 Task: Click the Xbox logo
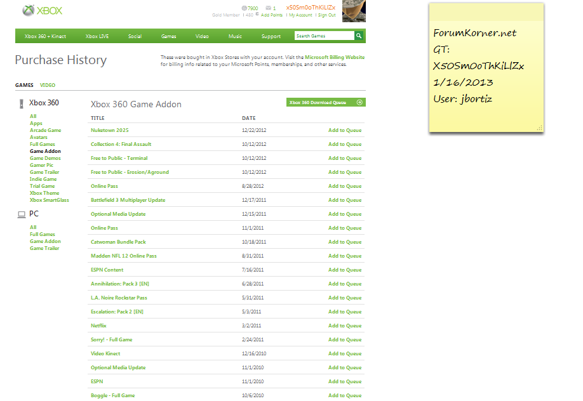pyautogui.click(x=42, y=10)
